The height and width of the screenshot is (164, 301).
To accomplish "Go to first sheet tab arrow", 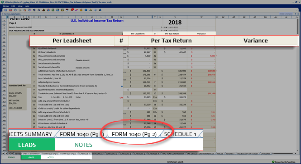I will click(4, 154).
